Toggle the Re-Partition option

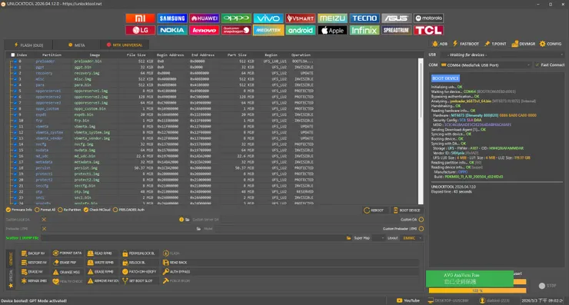coord(69,210)
